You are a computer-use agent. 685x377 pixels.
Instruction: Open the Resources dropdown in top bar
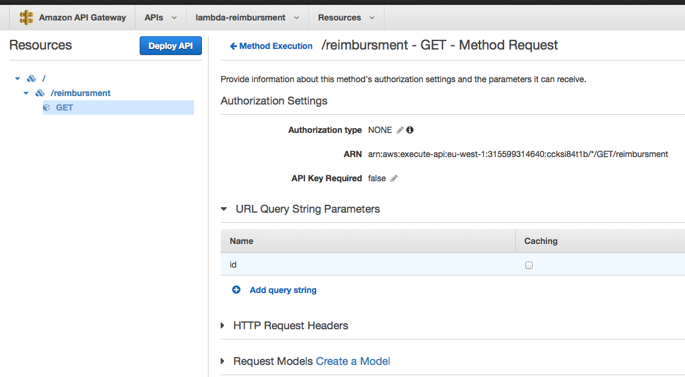click(346, 18)
